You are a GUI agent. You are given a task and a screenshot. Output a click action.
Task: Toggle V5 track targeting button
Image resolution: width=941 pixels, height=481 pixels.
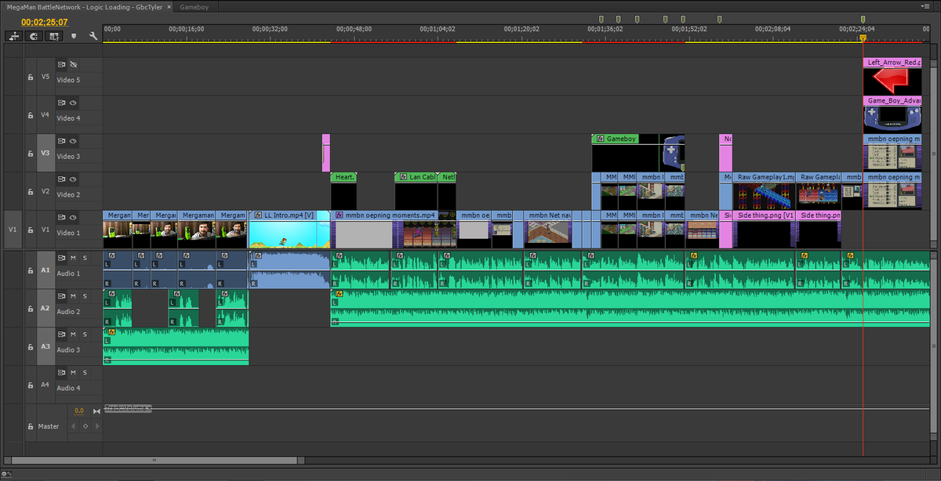(45, 77)
